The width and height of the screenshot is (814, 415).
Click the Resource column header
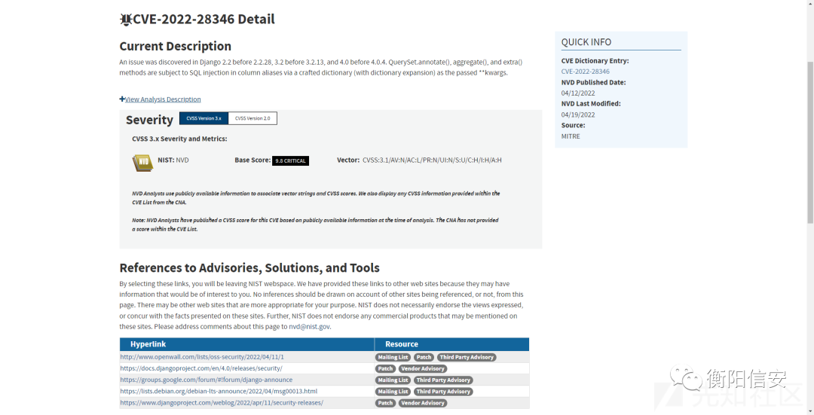pyautogui.click(x=451, y=344)
